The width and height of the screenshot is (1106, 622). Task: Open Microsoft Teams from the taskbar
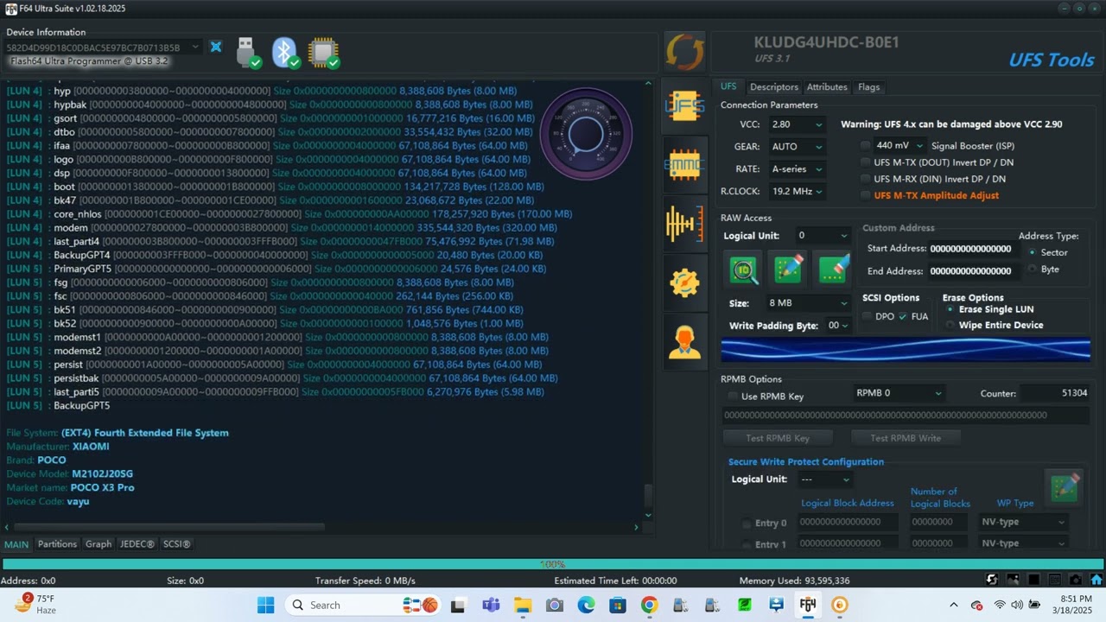coord(491,605)
